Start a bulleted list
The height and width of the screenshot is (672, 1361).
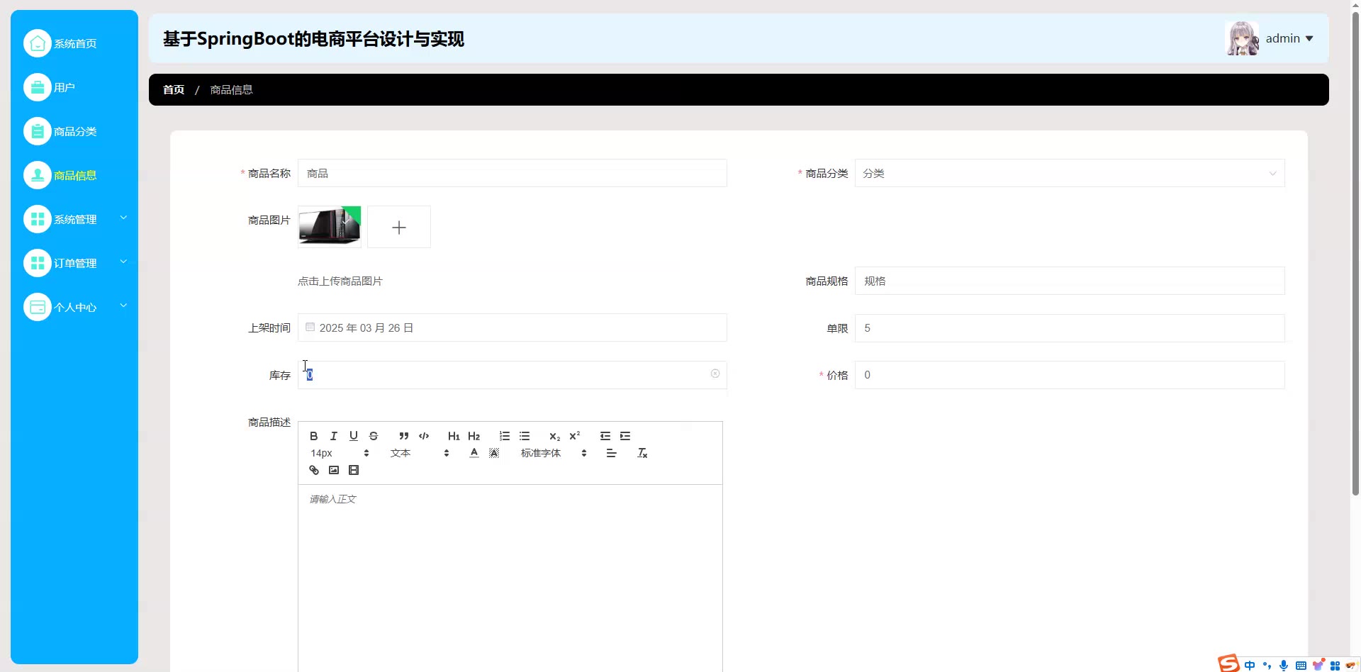(x=525, y=436)
